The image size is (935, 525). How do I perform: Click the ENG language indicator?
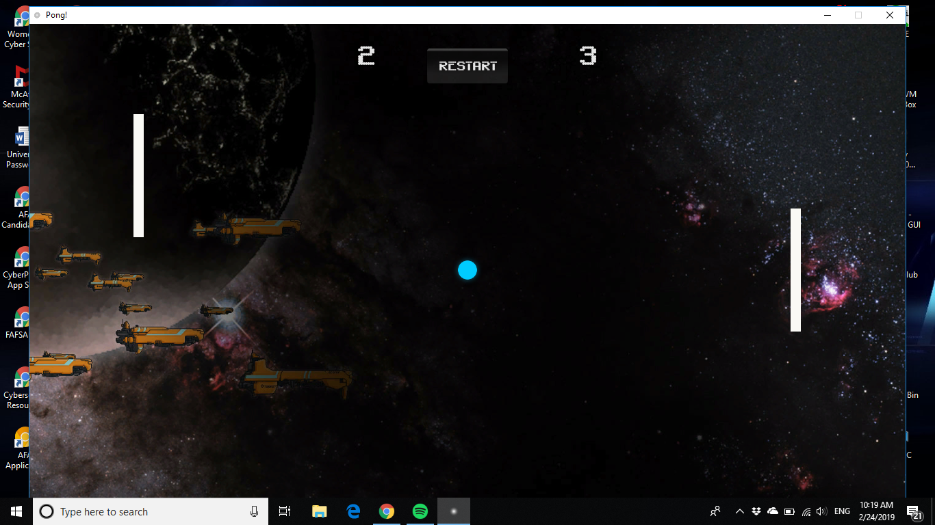[842, 511]
